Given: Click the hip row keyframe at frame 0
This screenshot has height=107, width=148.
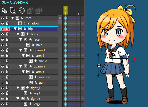Looking at the screenshot, I should pyautogui.click(x=65, y=29).
